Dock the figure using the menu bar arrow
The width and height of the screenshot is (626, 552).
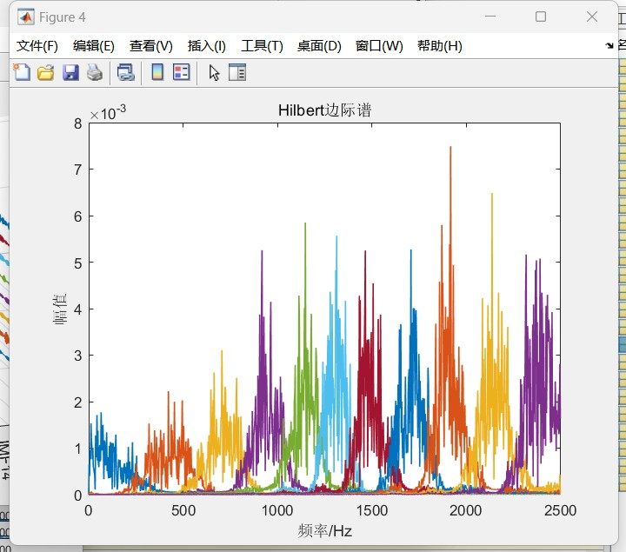[x=609, y=46]
